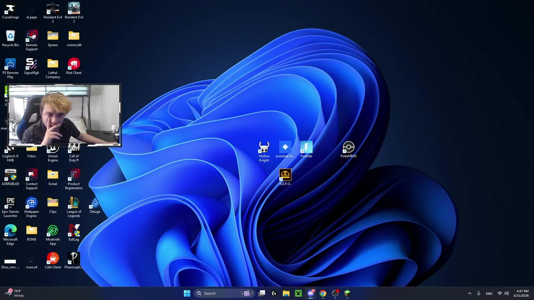Screen dimensions: 534x300
Task: Open Product Registration shortcut
Action: (74, 180)
